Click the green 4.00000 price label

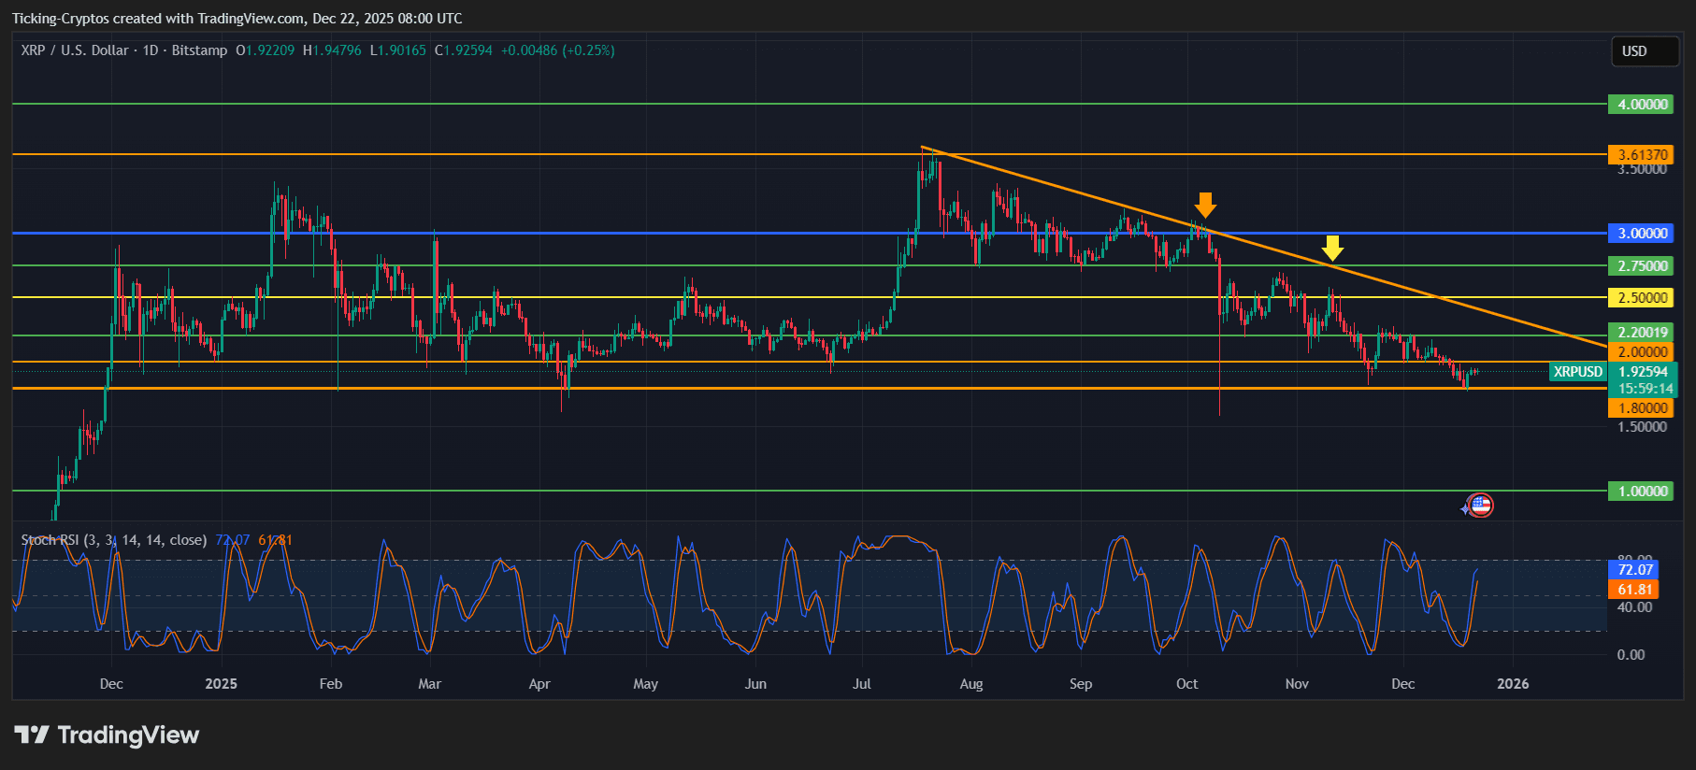pyautogui.click(x=1642, y=105)
